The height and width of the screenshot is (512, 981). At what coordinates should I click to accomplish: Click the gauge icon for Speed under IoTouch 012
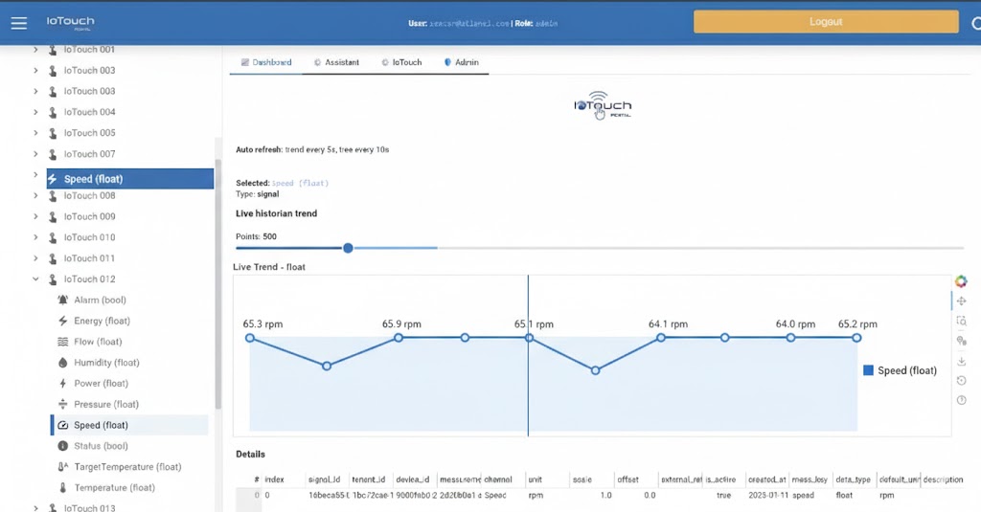pos(62,425)
